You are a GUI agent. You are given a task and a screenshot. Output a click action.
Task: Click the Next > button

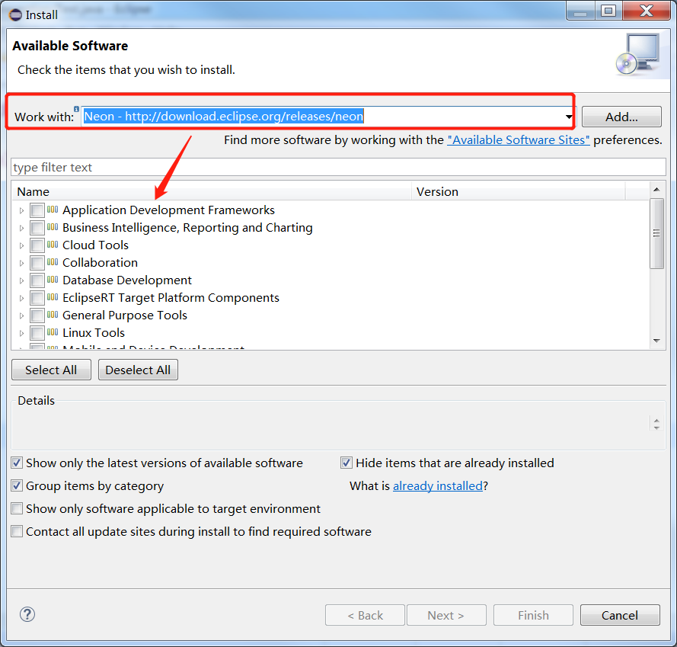pyautogui.click(x=446, y=615)
